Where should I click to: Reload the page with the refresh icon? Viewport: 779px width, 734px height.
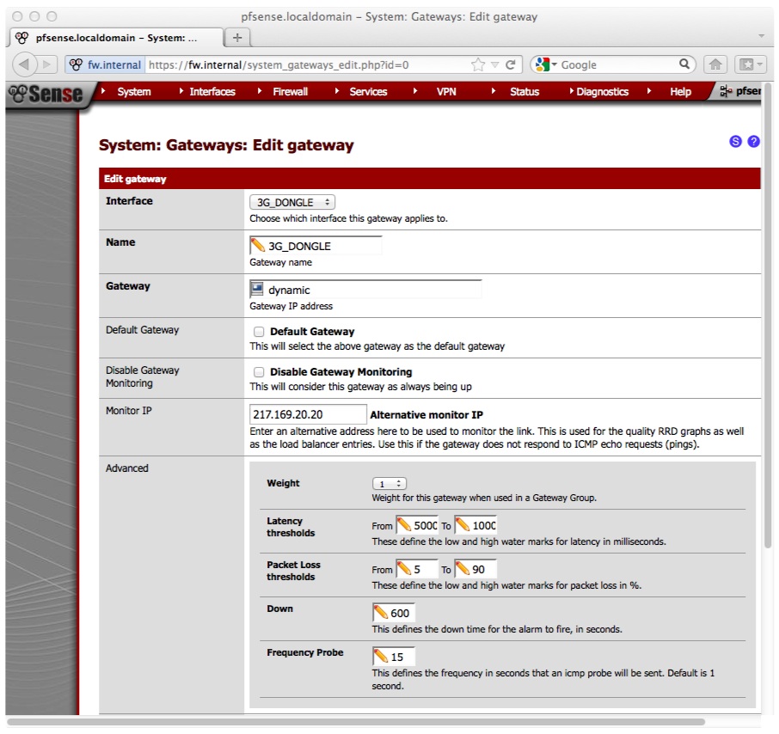510,64
